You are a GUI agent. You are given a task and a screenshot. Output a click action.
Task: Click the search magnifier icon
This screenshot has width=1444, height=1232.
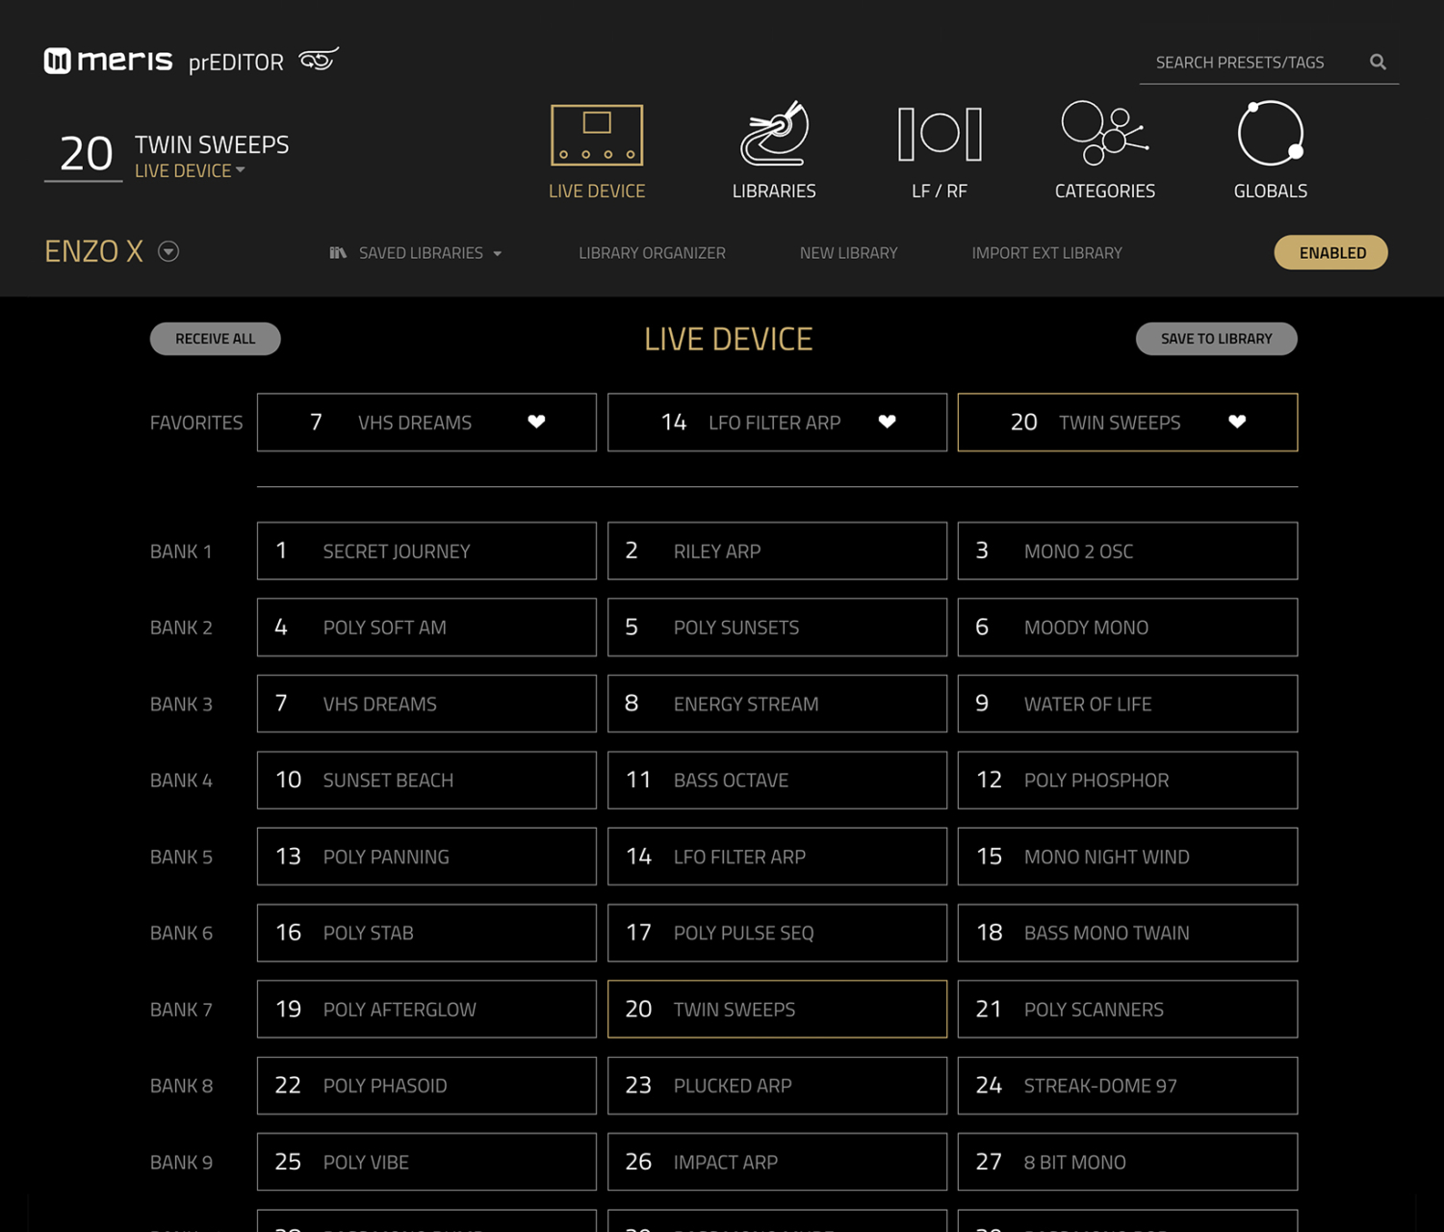[1378, 63]
